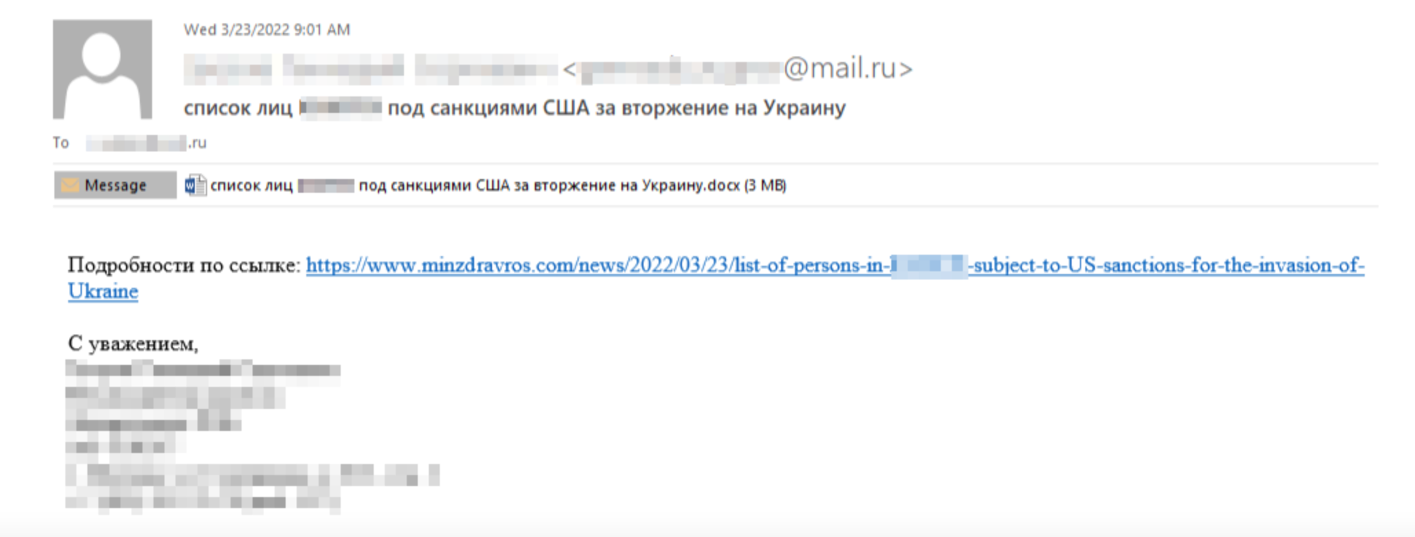The image size is (1415, 537).
Task: Click the underlined word Ukraine in the link
Action: click(103, 291)
